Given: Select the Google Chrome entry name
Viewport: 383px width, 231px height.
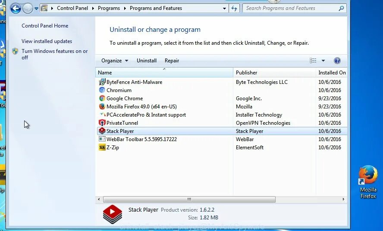Looking at the screenshot, I should click(x=125, y=99).
